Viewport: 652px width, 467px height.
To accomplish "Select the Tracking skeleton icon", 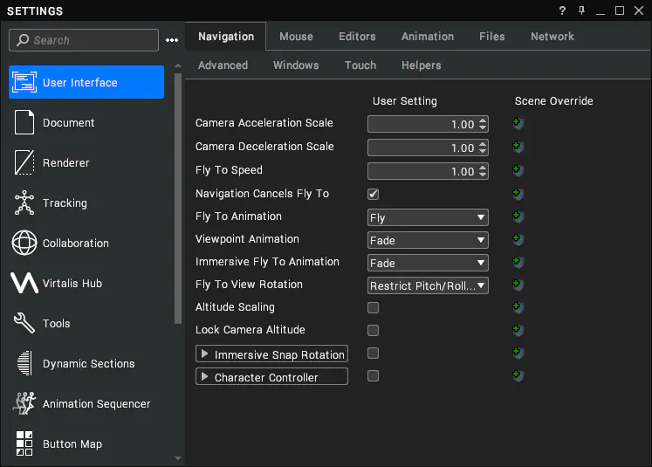I will click(24, 203).
